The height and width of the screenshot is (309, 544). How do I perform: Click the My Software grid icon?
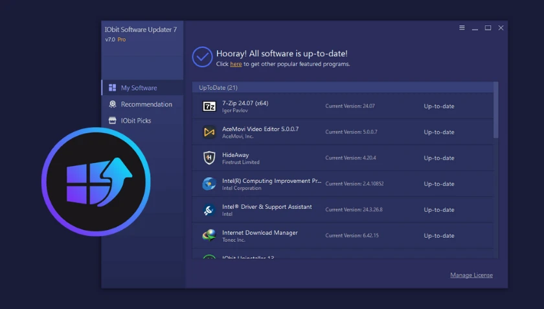[113, 88]
